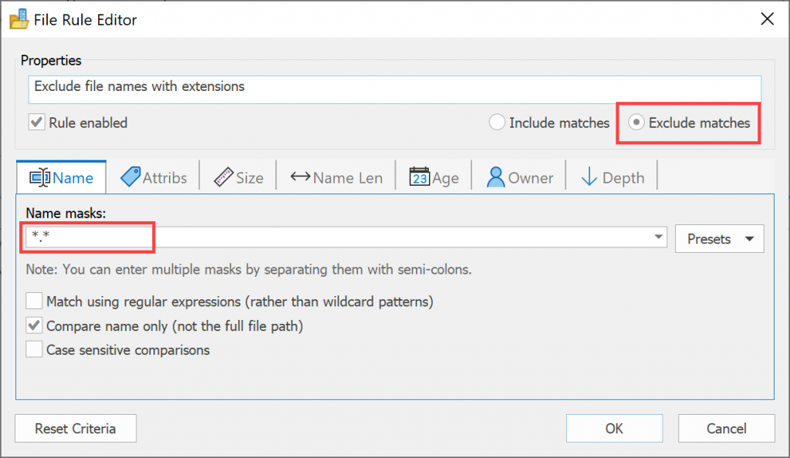This screenshot has height=458, width=790.
Task: Expand the Name masks dropdown arrow
Action: [658, 237]
